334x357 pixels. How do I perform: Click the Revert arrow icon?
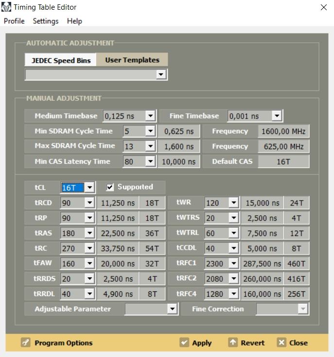232,342
